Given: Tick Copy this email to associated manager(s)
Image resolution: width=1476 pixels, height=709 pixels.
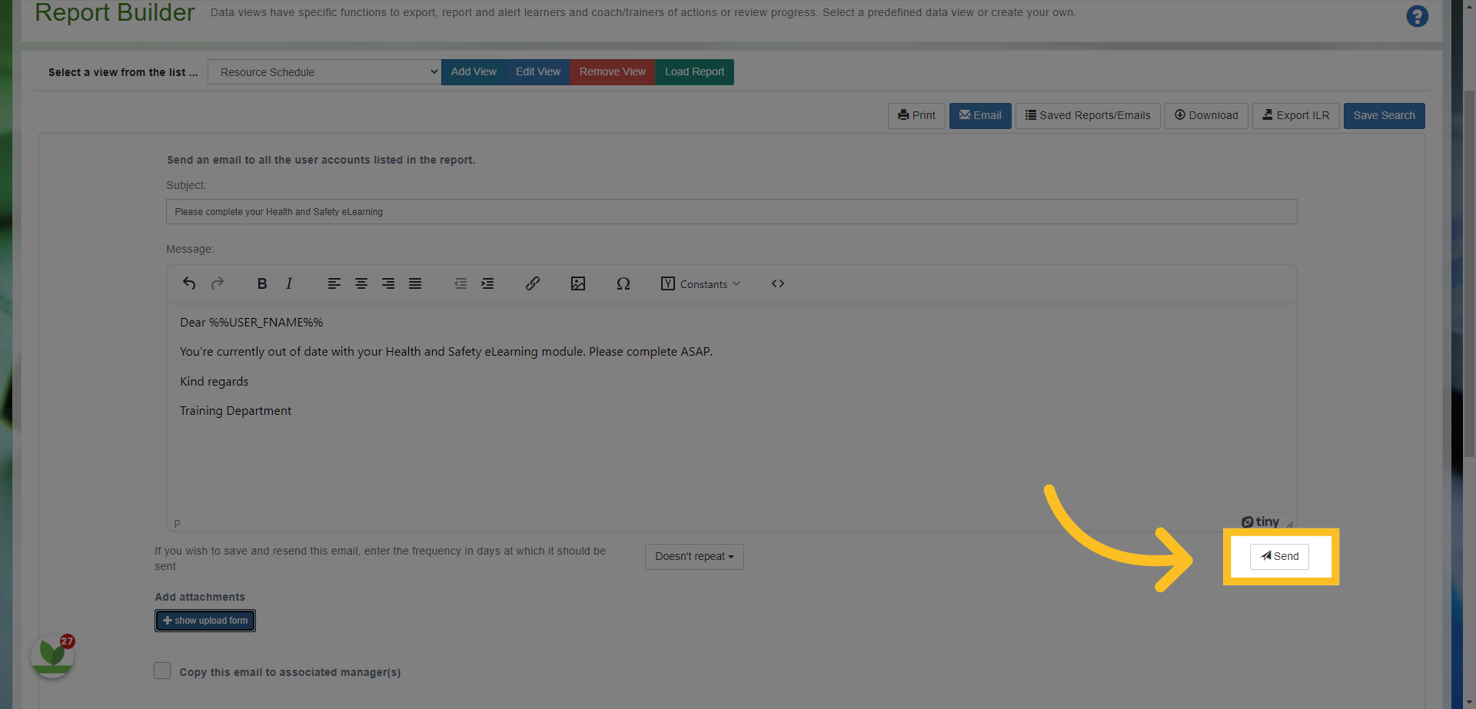Looking at the screenshot, I should click(162, 671).
